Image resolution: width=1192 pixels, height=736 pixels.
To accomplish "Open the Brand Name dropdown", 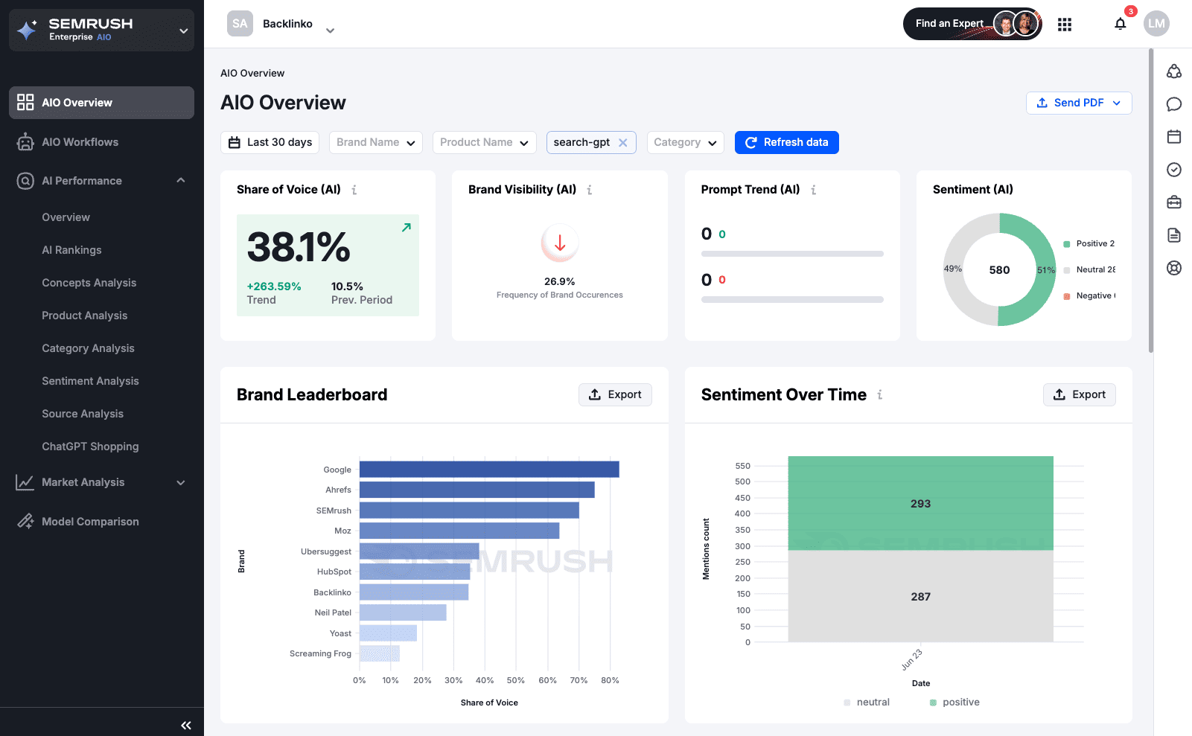I will (375, 143).
